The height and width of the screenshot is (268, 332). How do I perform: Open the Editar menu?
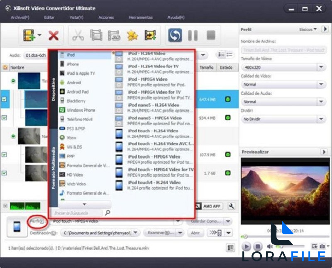(49, 17)
